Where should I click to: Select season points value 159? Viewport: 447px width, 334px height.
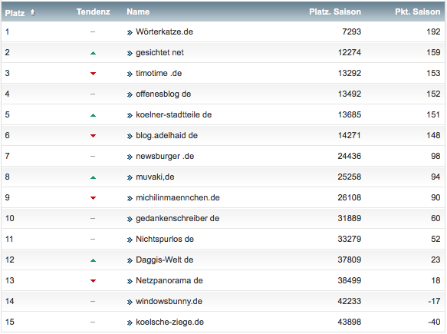(x=434, y=52)
